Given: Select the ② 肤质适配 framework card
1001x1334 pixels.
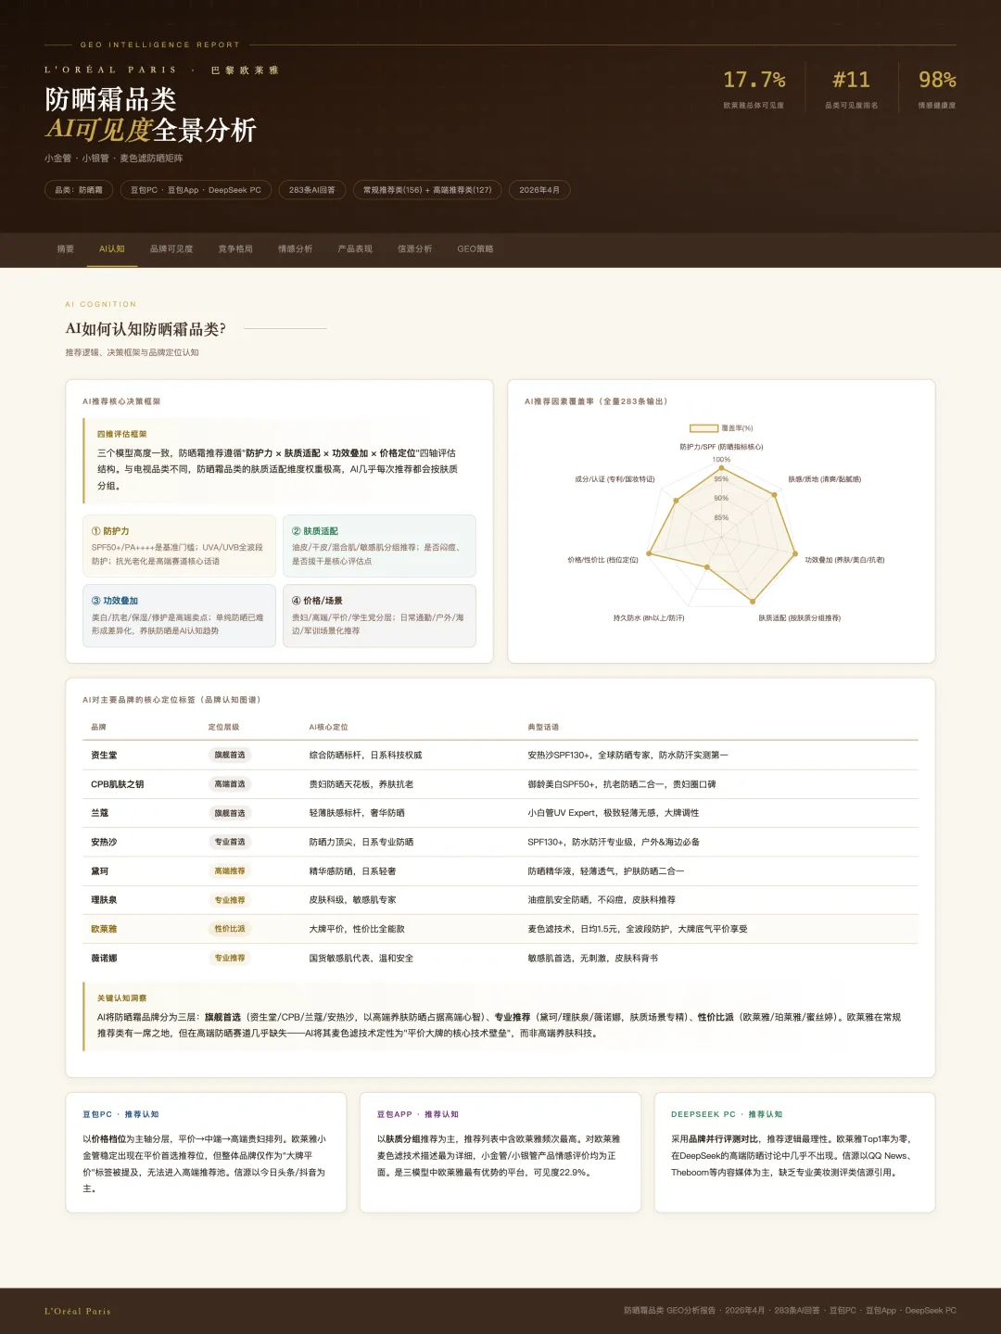Looking at the screenshot, I should (x=379, y=546).
